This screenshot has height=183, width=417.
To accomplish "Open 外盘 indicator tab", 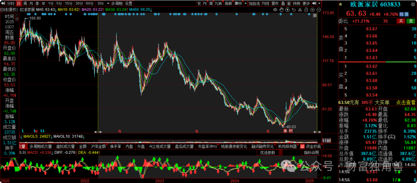I will coord(141,146).
